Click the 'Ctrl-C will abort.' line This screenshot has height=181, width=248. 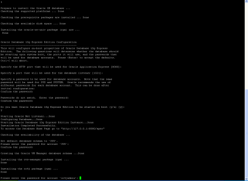14,60
